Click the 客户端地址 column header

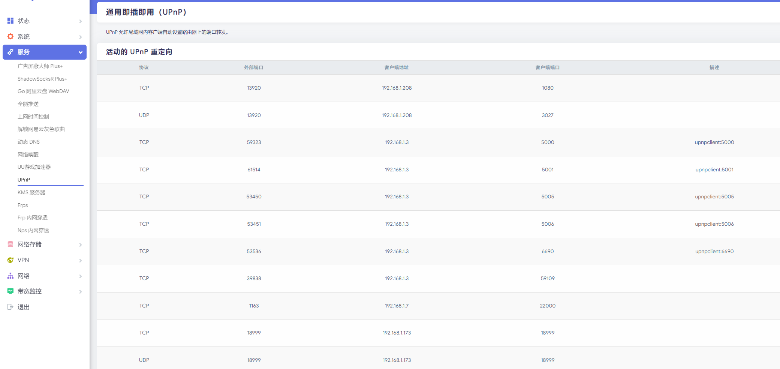coord(397,67)
